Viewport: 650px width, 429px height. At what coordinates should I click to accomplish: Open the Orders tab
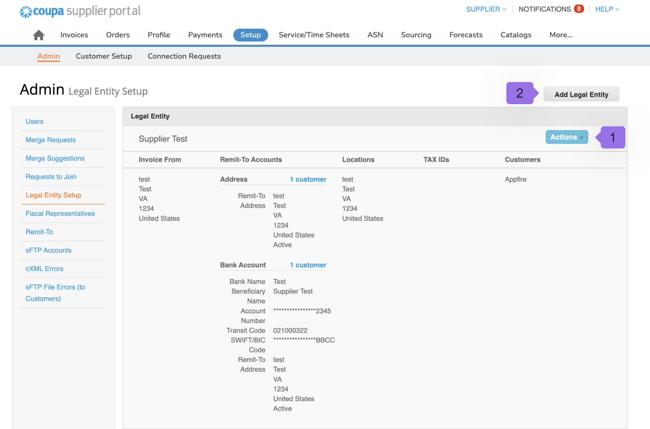click(118, 35)
